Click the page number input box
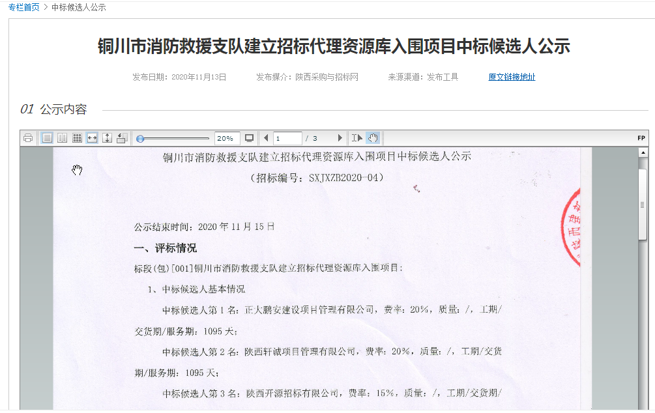The height and width of the screenshot is (413, 655). 287,138
